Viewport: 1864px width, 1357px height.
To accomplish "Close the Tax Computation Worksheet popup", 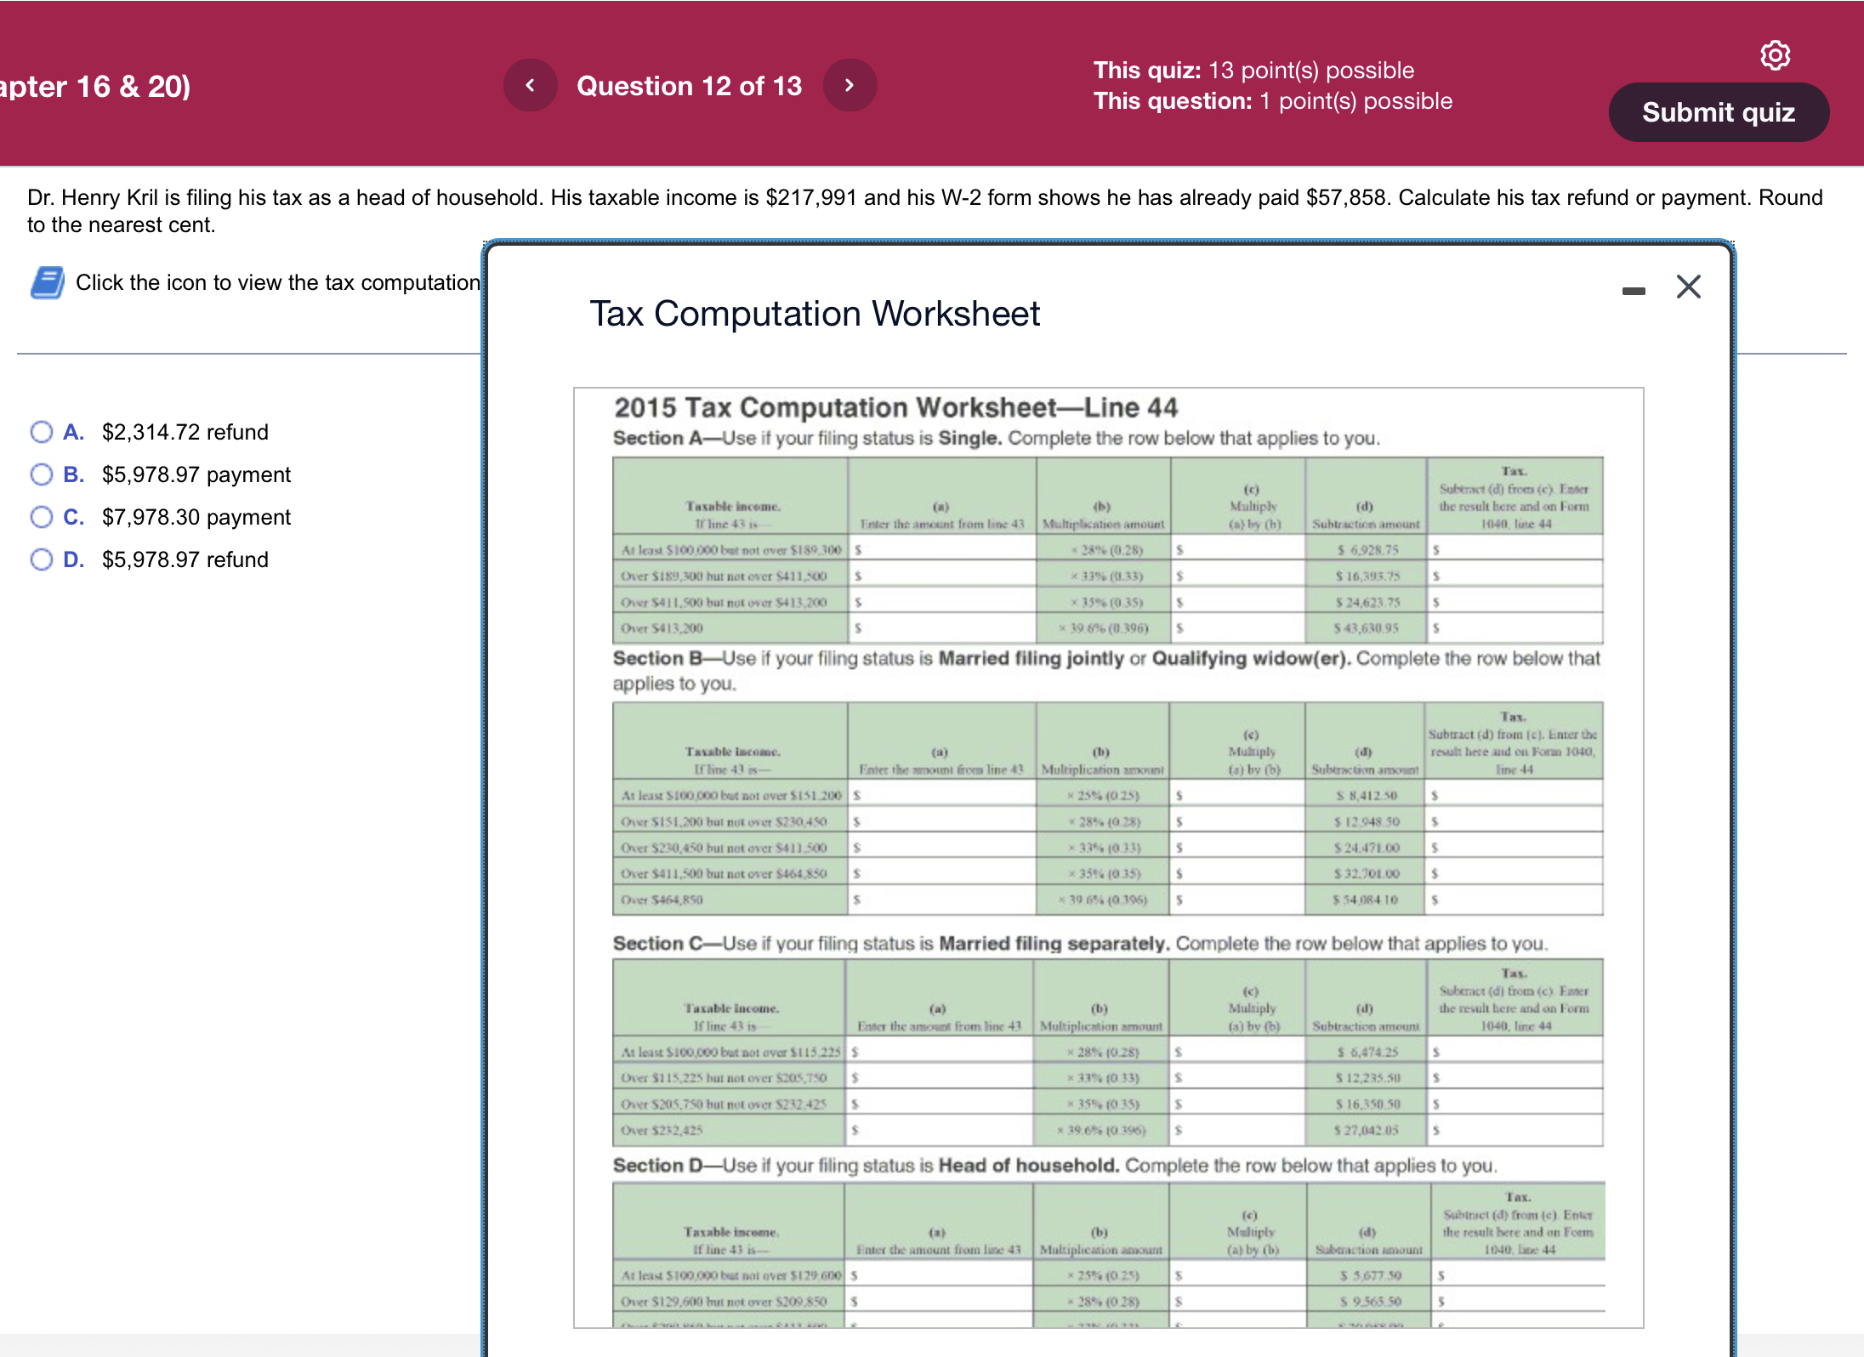I will point(1688,287).
